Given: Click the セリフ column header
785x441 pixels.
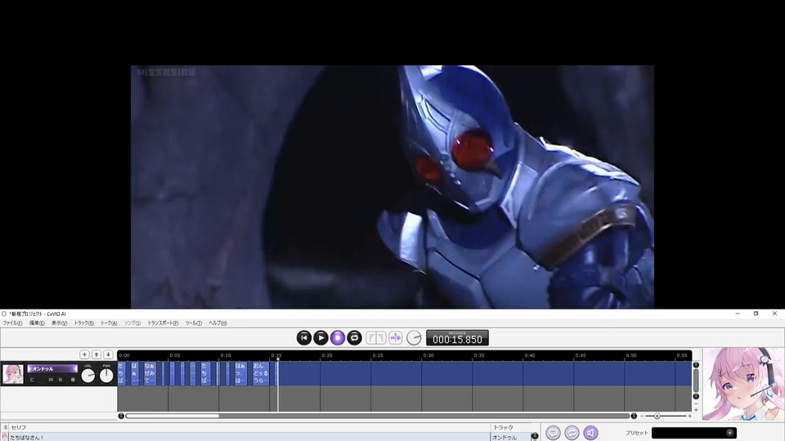Looking at the screenshot, I should point(19,427).
